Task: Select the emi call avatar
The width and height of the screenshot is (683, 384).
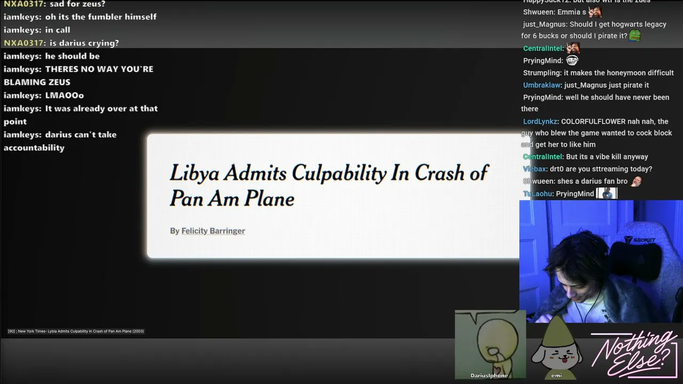Action: [557, 348]
